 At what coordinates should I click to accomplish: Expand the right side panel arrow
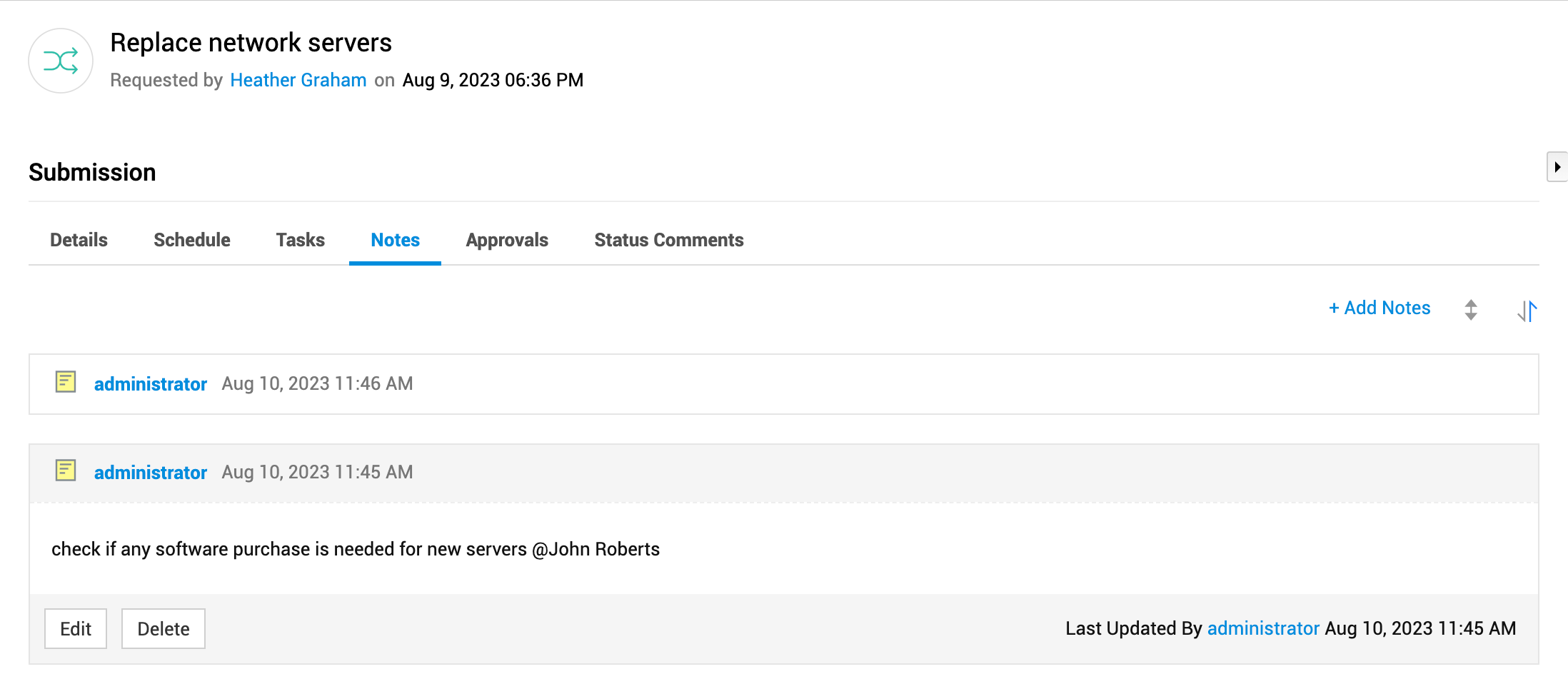tap(1557, 167)
